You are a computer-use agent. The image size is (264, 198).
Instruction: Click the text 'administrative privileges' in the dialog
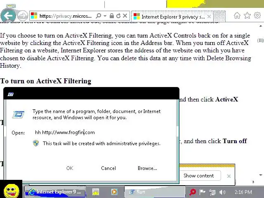pyautogui.click(x=133, y=144)
